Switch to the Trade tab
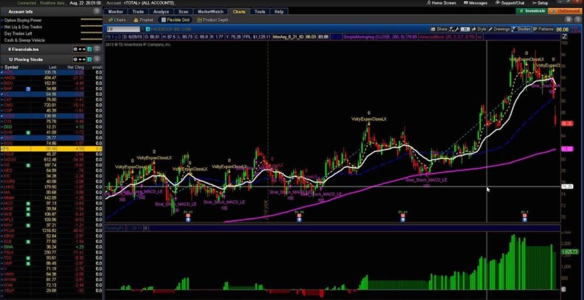The height and width of the screenshot is (300, 584). pyautogui.click(x=138, y=11)
